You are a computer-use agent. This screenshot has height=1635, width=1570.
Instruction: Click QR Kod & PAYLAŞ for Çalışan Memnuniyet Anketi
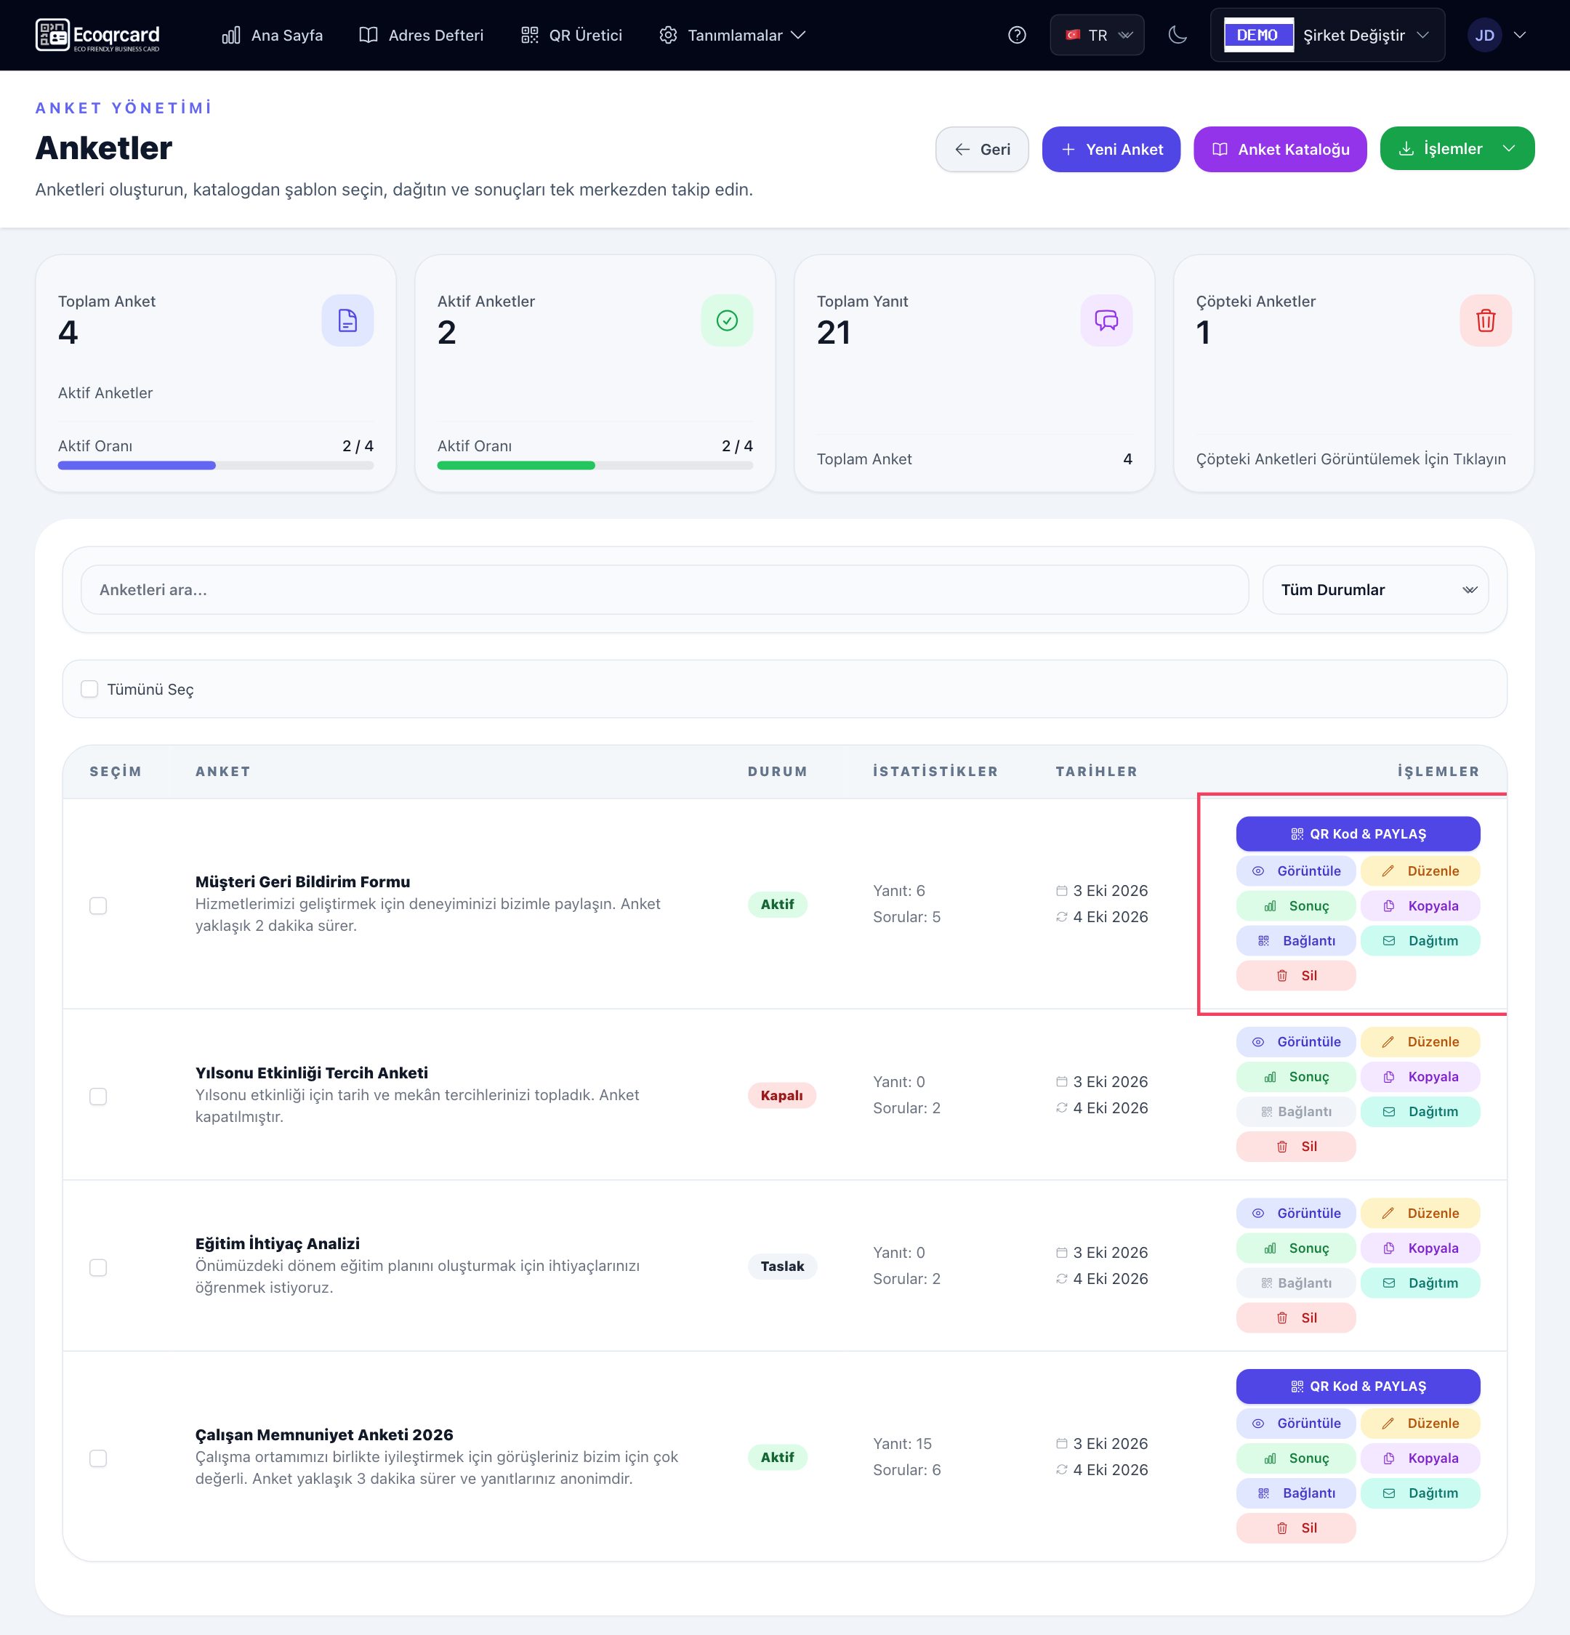tap(1358, 1386)
